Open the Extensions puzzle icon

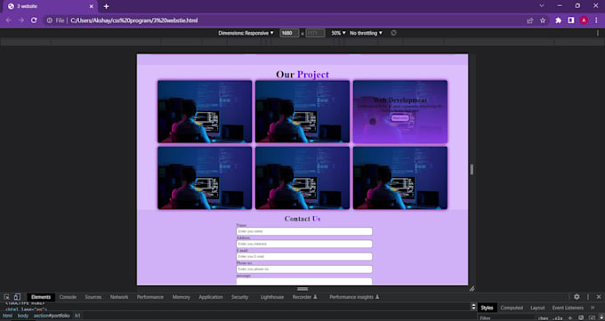(x=558, y=20)
